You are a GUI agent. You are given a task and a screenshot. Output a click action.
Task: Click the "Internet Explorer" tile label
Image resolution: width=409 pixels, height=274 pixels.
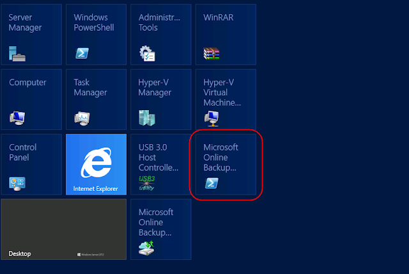pos(96,189)
